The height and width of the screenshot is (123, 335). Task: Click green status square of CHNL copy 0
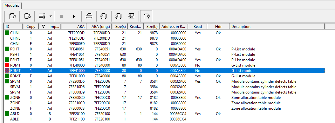click(x=7, y=33)
